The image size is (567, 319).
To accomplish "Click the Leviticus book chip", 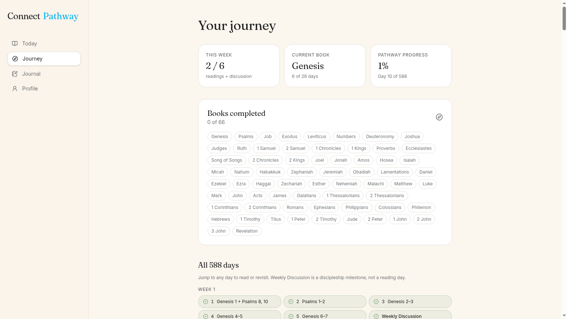I will coord(317,137).
